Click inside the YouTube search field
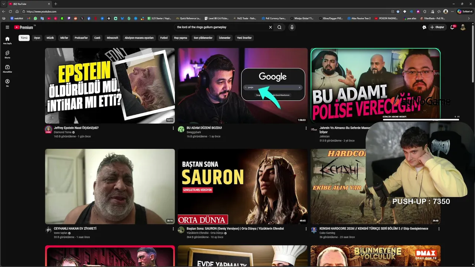Screen dimensions: 475x267 (x=221, y=27)
